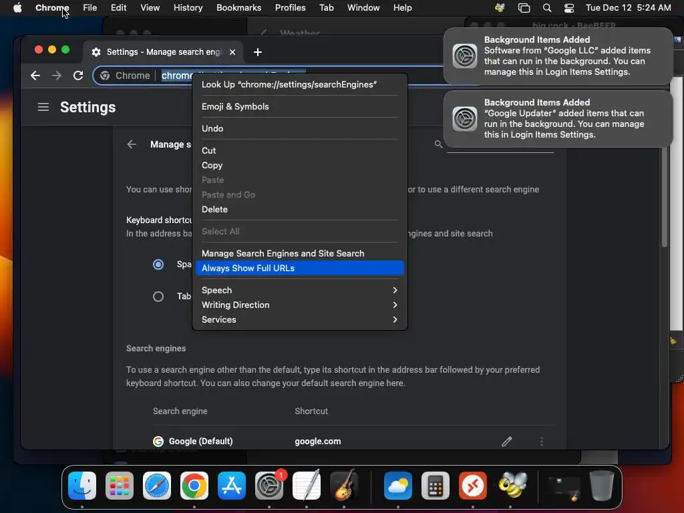Click the Google LLC background items notification
684x513 pixels.
[x=558, y=56]
